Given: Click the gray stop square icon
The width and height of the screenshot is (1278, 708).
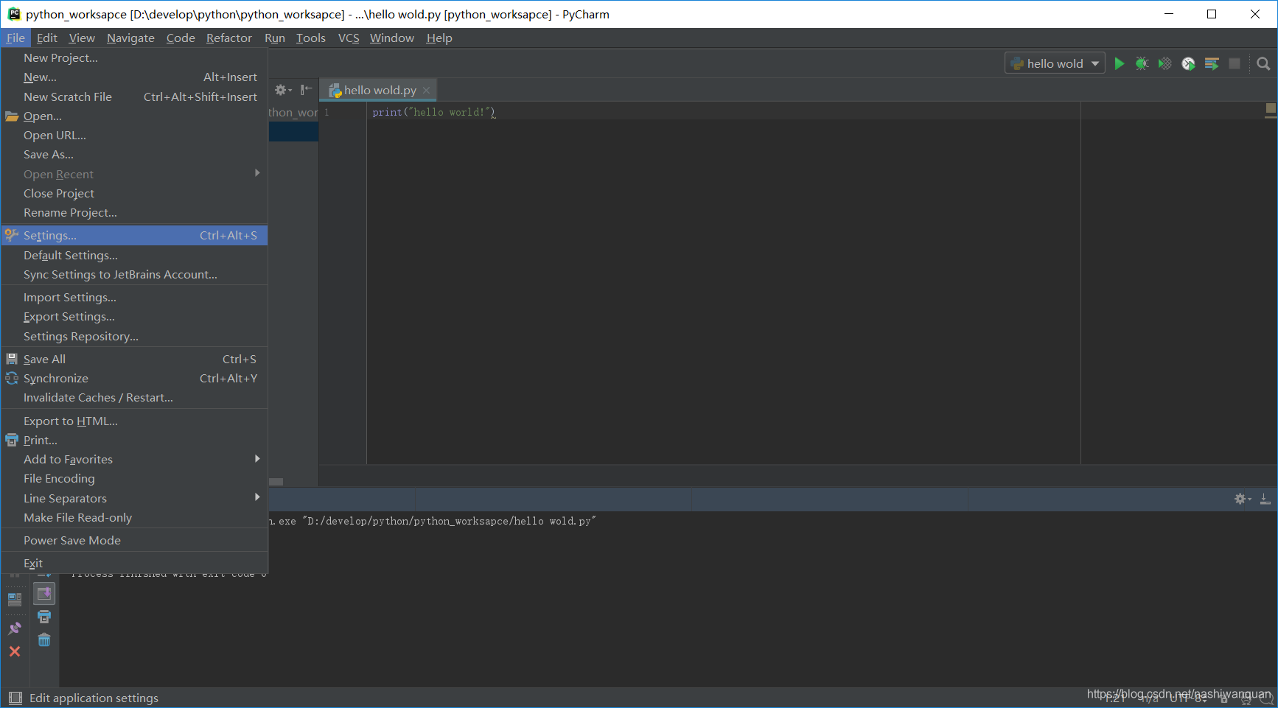Looking at the screenshot, I should [x=1235, y=63].
